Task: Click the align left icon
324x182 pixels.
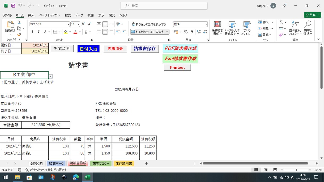Action: click(x=99, y=32)
